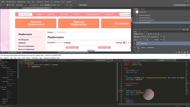Open Sublime Text Preferences menu
Screen dimensions: 190x107
pos(35,58)
